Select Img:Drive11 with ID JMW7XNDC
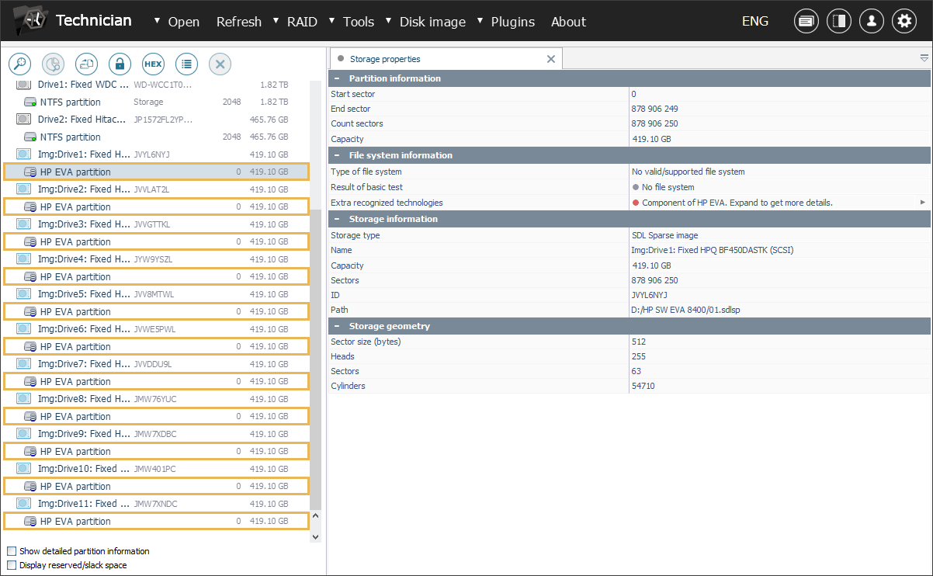 (155, 504)
